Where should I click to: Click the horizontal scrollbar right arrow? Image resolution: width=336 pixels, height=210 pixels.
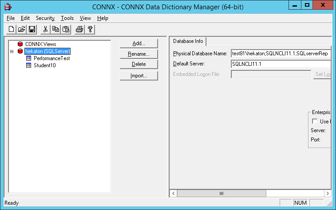click(x=328, y=193)
